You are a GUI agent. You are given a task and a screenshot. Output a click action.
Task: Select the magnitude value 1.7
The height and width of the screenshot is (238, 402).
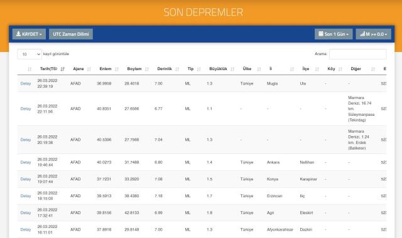[209, 196]
